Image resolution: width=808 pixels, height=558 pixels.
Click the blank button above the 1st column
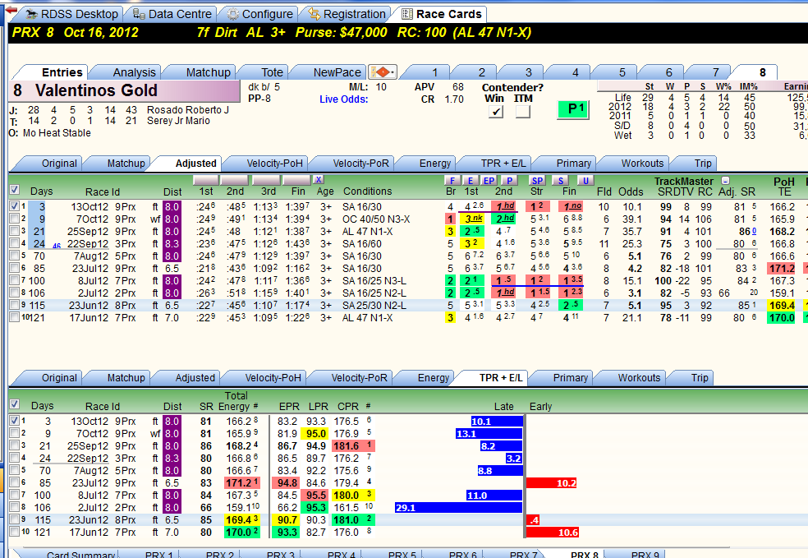205,180
